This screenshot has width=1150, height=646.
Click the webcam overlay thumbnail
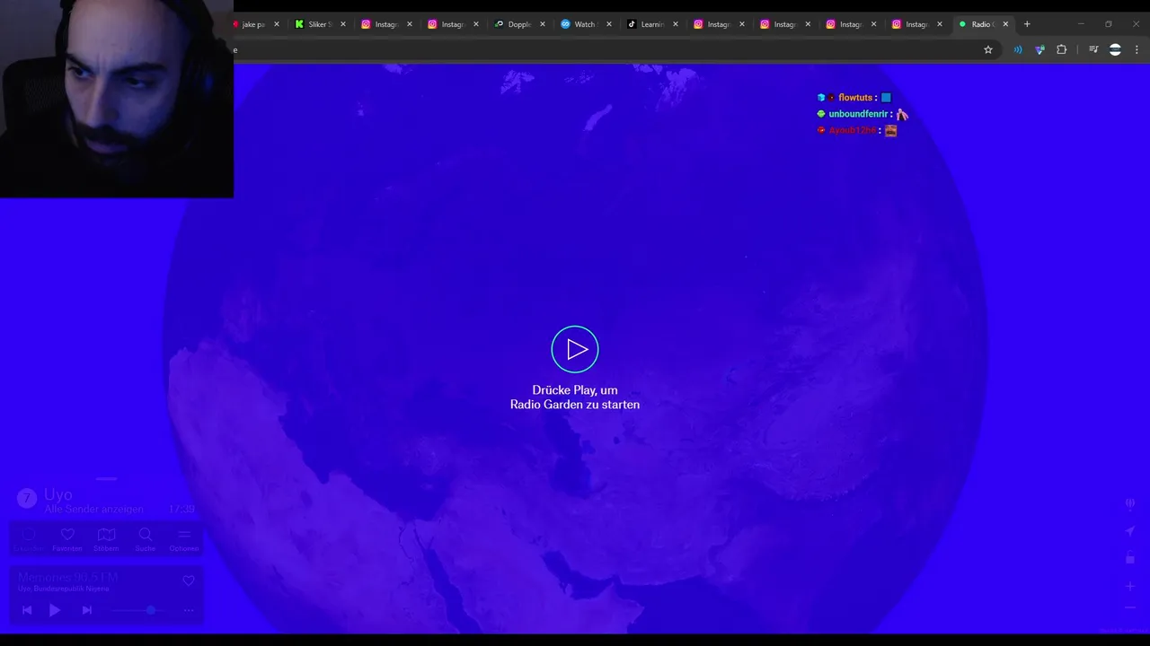tap(117, 99)
